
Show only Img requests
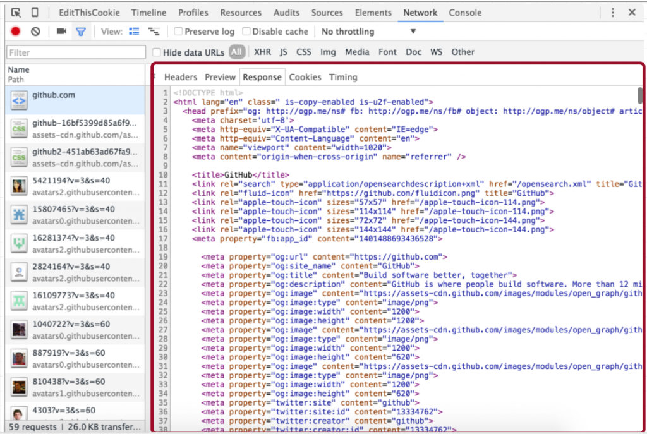pyautogui.click(x=328, y=52)
